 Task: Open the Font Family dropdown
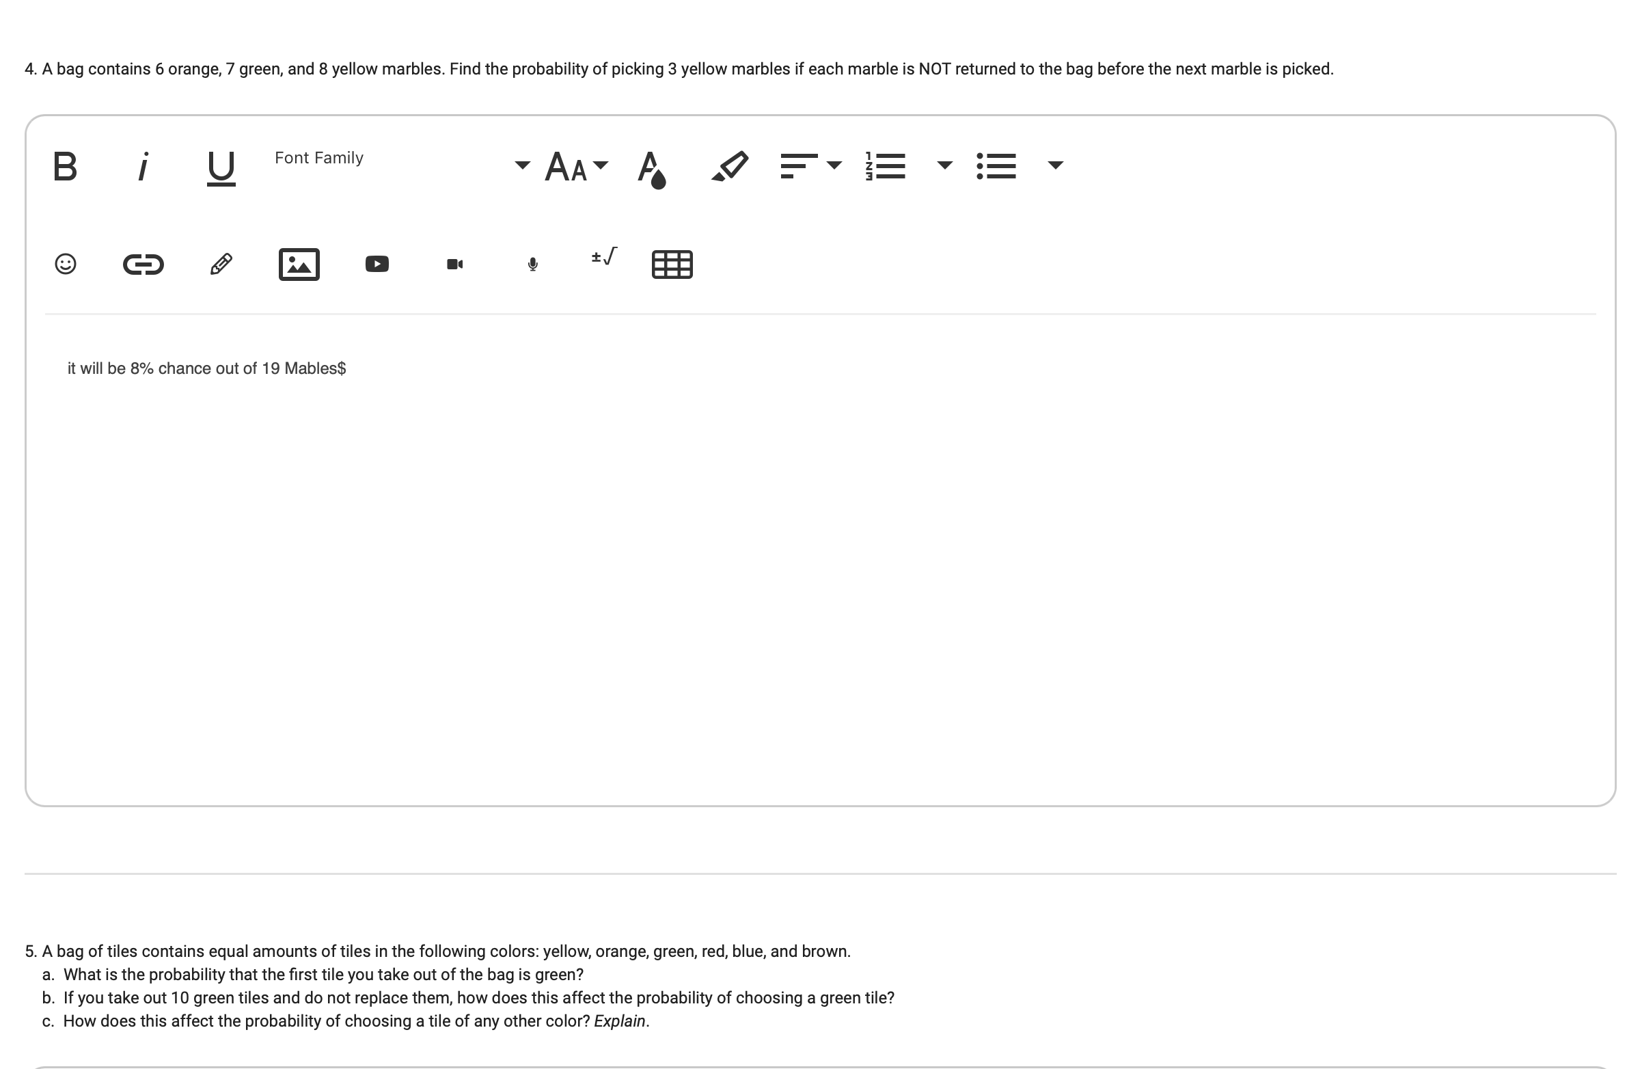[x=402, y=163]
